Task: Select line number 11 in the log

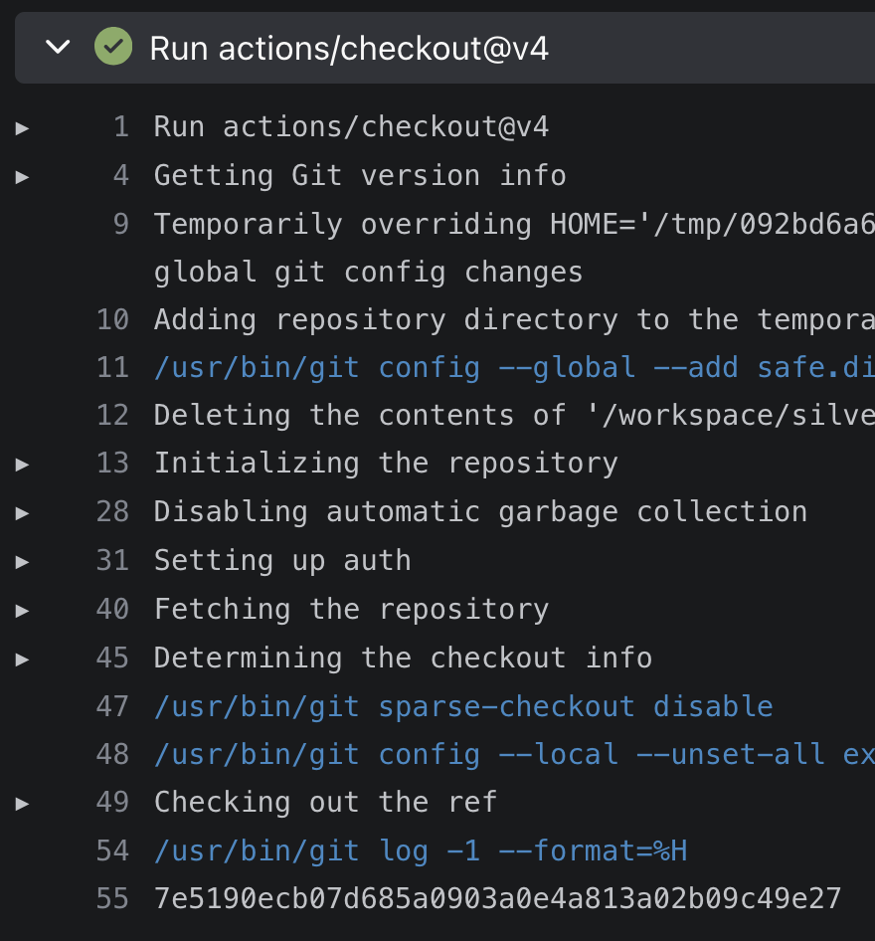Action: tap(112, 367)
